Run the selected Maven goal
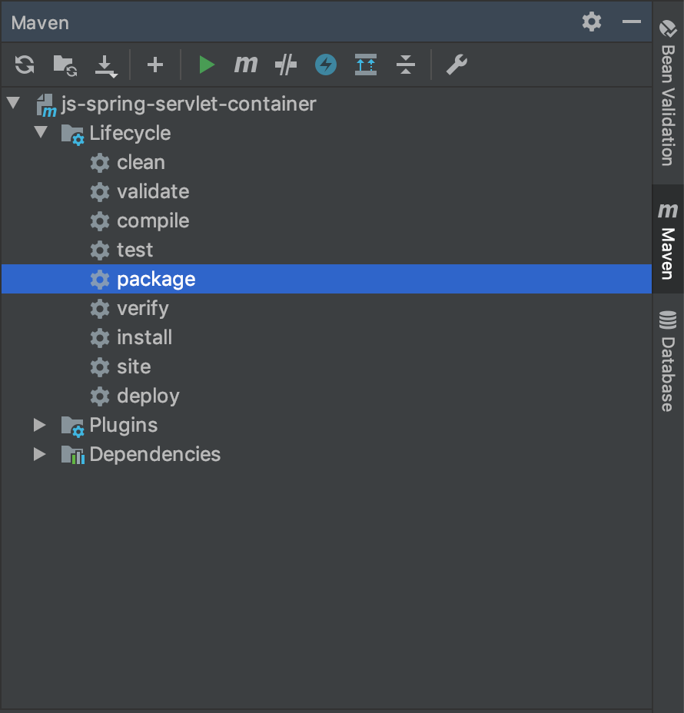This screenshot has height=713, width=684. click(x=206, y=65)
